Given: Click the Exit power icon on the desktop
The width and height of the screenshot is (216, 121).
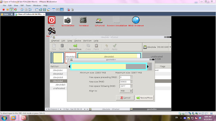Looking at the screenshot, I should 52,20.
